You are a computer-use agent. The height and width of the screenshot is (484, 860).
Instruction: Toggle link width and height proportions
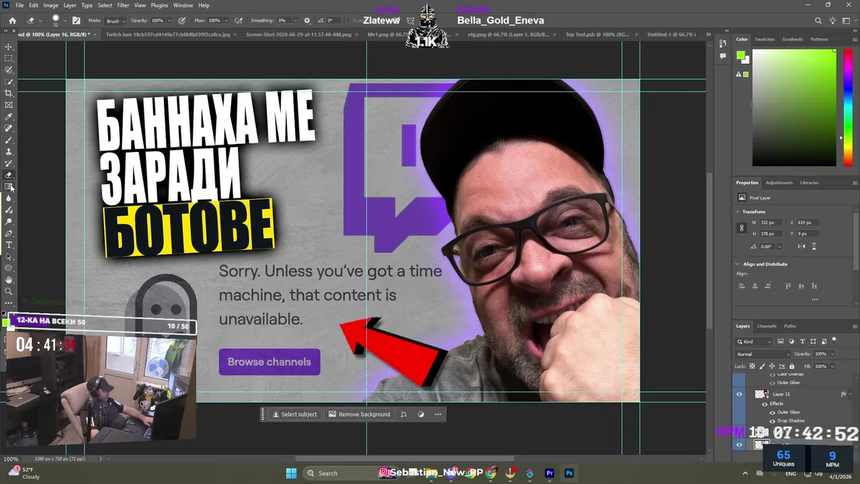coord(742,228)
